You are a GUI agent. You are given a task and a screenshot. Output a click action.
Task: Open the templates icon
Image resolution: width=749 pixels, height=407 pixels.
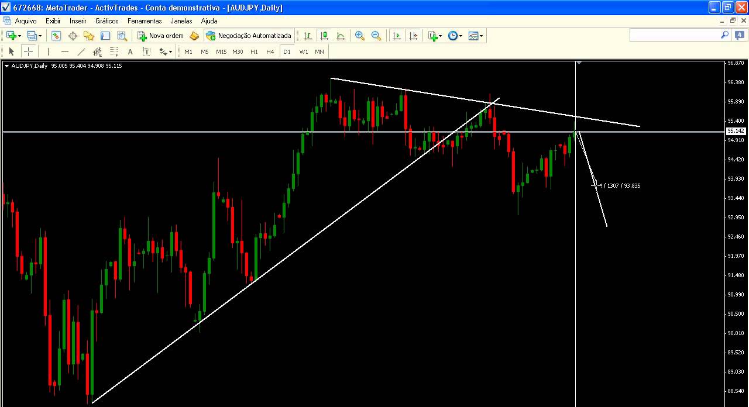click(473, 36)
